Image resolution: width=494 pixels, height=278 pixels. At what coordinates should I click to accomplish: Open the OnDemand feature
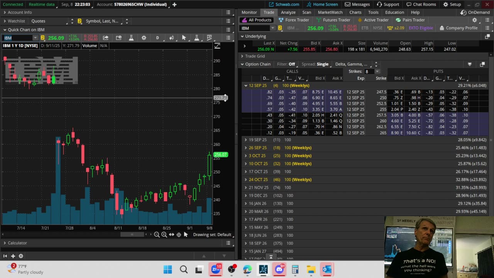point(474,12)
